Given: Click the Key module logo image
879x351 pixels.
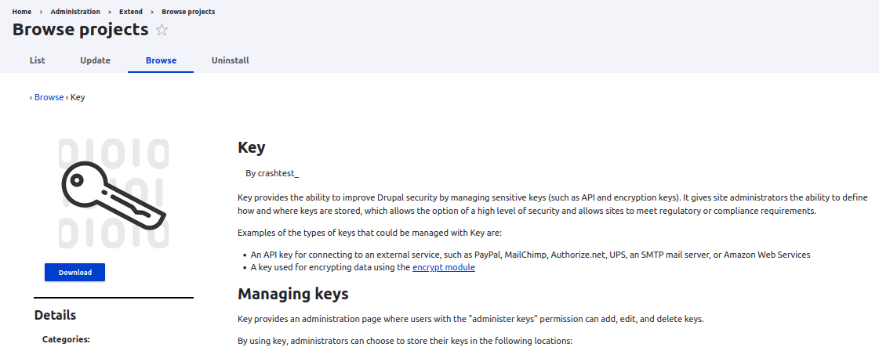Looking at the screenshot, I should (114, 193).
